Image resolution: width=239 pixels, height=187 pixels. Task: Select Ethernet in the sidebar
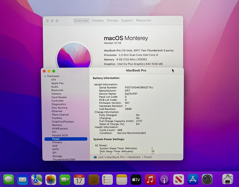point(57,111)
